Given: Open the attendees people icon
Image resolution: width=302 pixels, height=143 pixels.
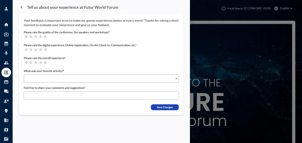Looking at the screenshot, I should 6,63.
